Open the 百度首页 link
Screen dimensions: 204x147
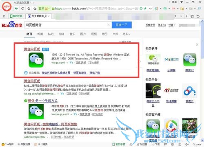point(150,25)
